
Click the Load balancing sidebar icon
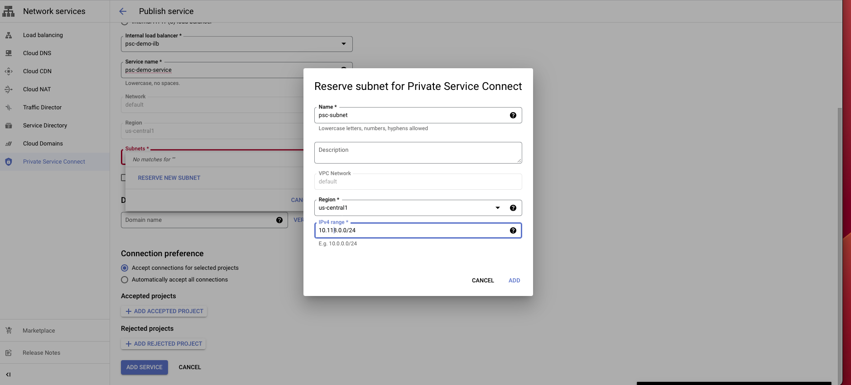[x=9, y=35]
